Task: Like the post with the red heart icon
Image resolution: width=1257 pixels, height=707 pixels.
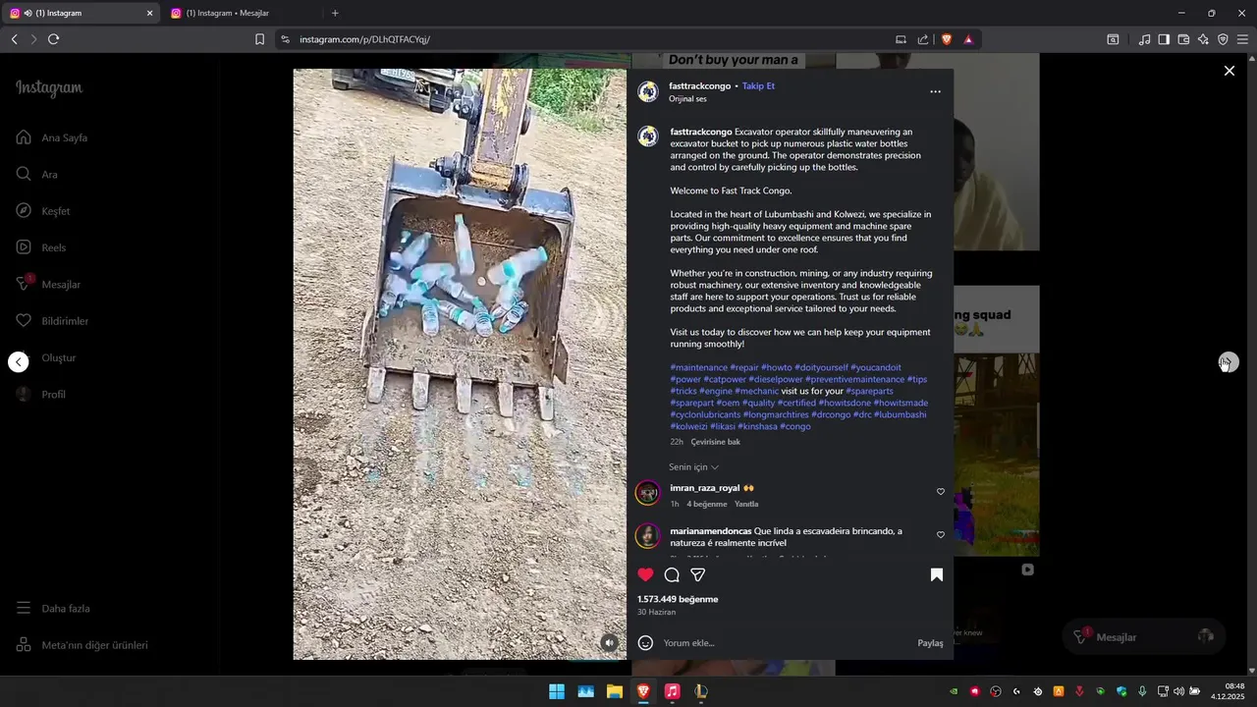Action: [645, 574]
